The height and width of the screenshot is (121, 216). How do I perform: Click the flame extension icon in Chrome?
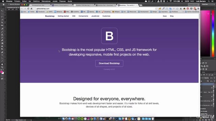184,8
